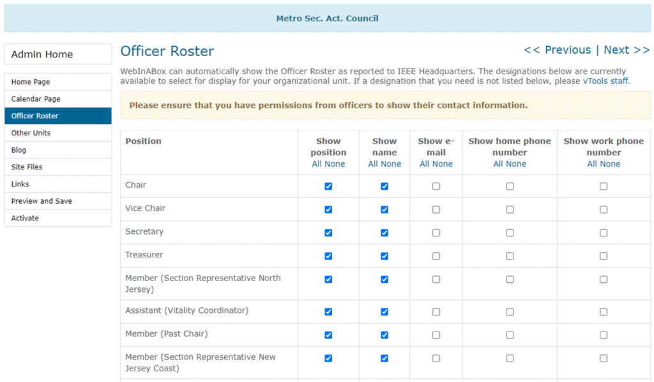654x382 pixels.
Task: Enable Show work phone for Secretary
Action: point(604,233)
